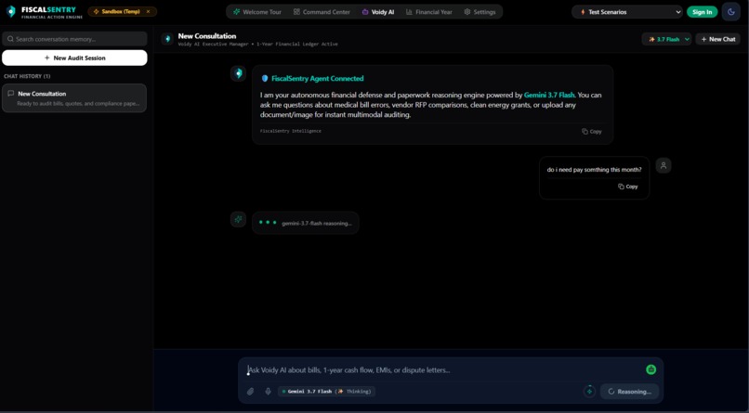
Task: Click the FiscalSentry shield logo
Action: pos(11,11)
